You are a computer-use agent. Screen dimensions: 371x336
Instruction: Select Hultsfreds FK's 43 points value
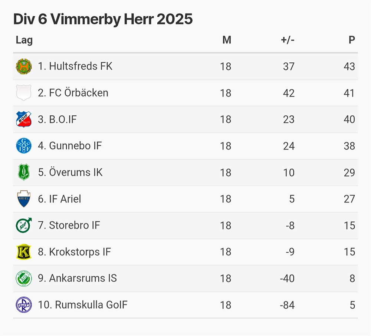point(349,66)
